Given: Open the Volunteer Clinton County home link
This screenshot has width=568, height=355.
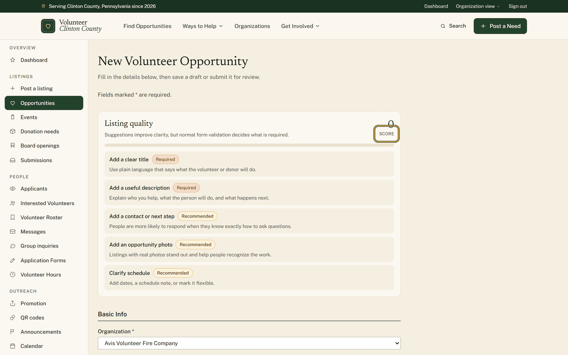Looking at the screenshot, I should 71,26.
